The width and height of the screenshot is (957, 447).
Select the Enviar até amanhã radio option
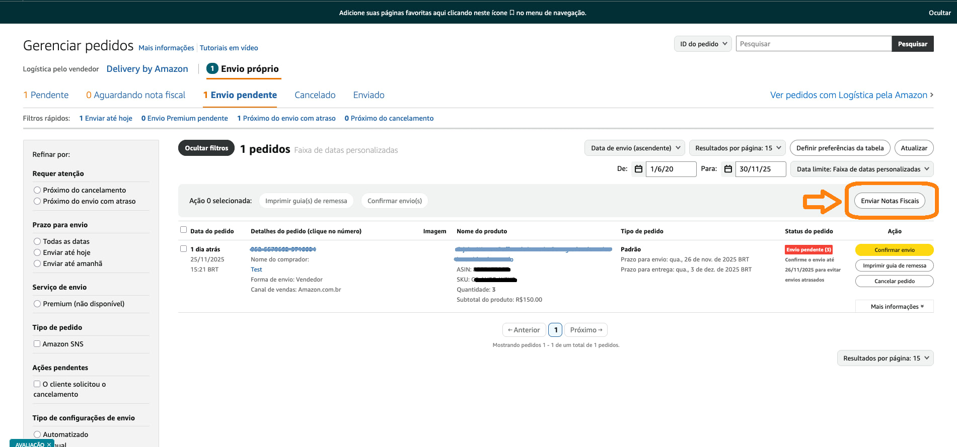[x=37, y=263]
